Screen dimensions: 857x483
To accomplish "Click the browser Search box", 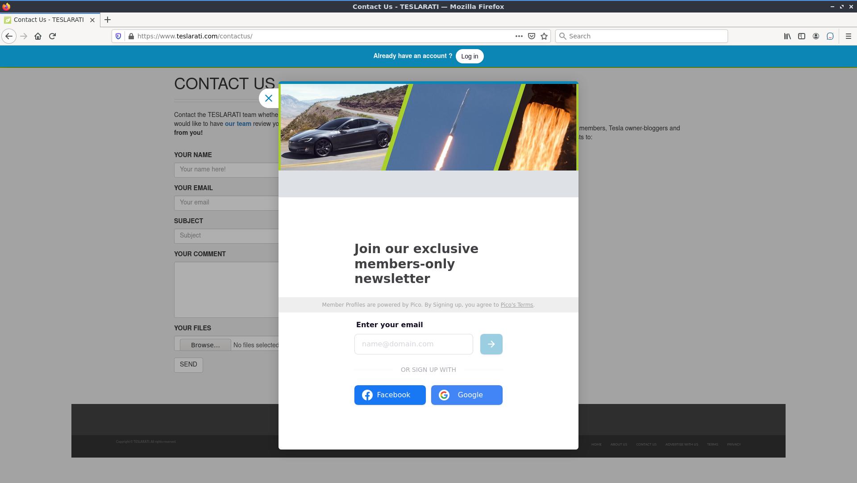I will tap(641, 36).
